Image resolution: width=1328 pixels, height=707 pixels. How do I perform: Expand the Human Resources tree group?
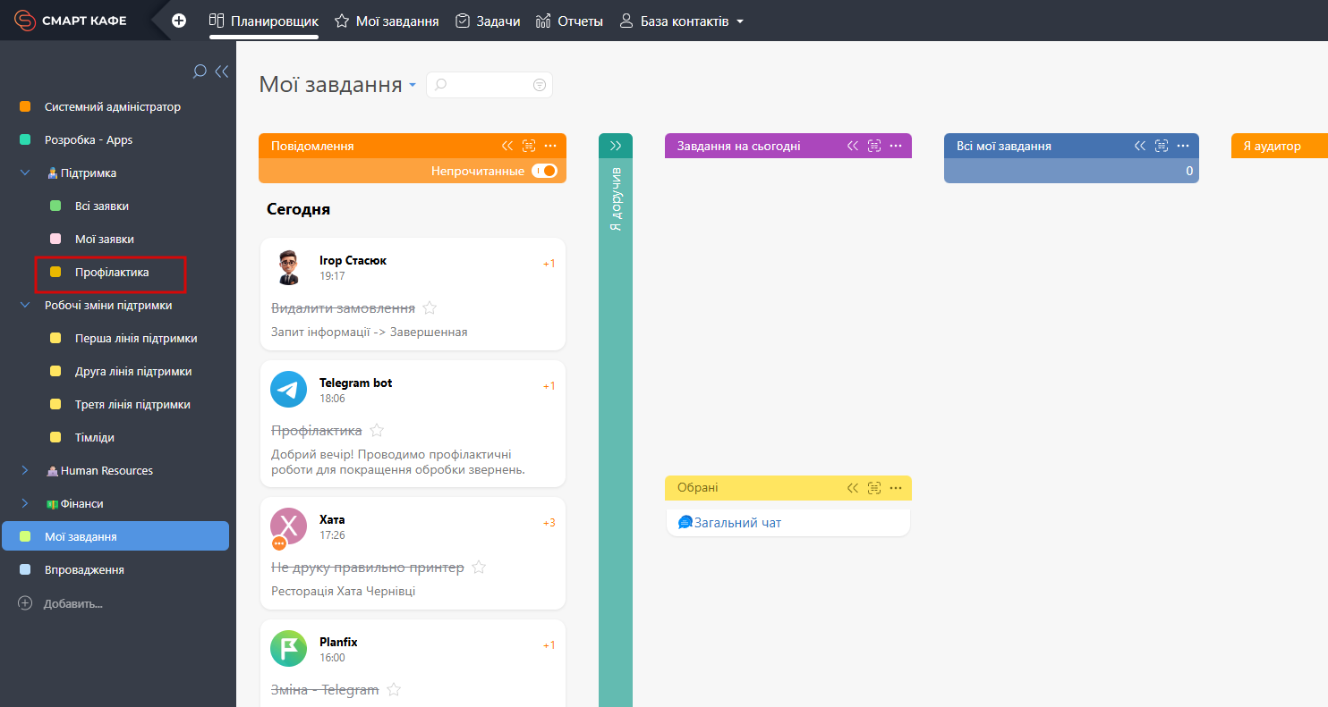pyautogui.click(x=25, y=471)
